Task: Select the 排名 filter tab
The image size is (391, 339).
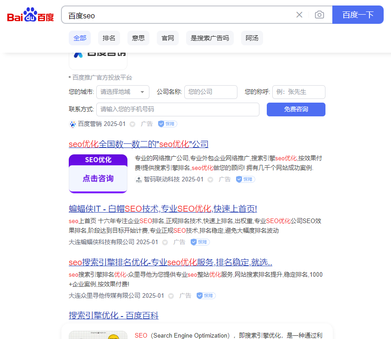Action: 109,38
